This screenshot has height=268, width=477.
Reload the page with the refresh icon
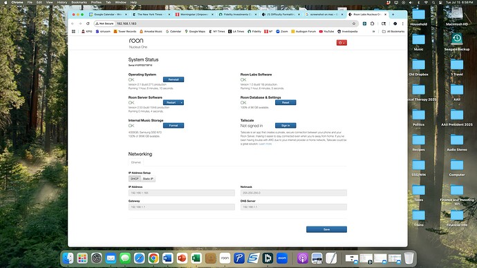pos(88,23)
